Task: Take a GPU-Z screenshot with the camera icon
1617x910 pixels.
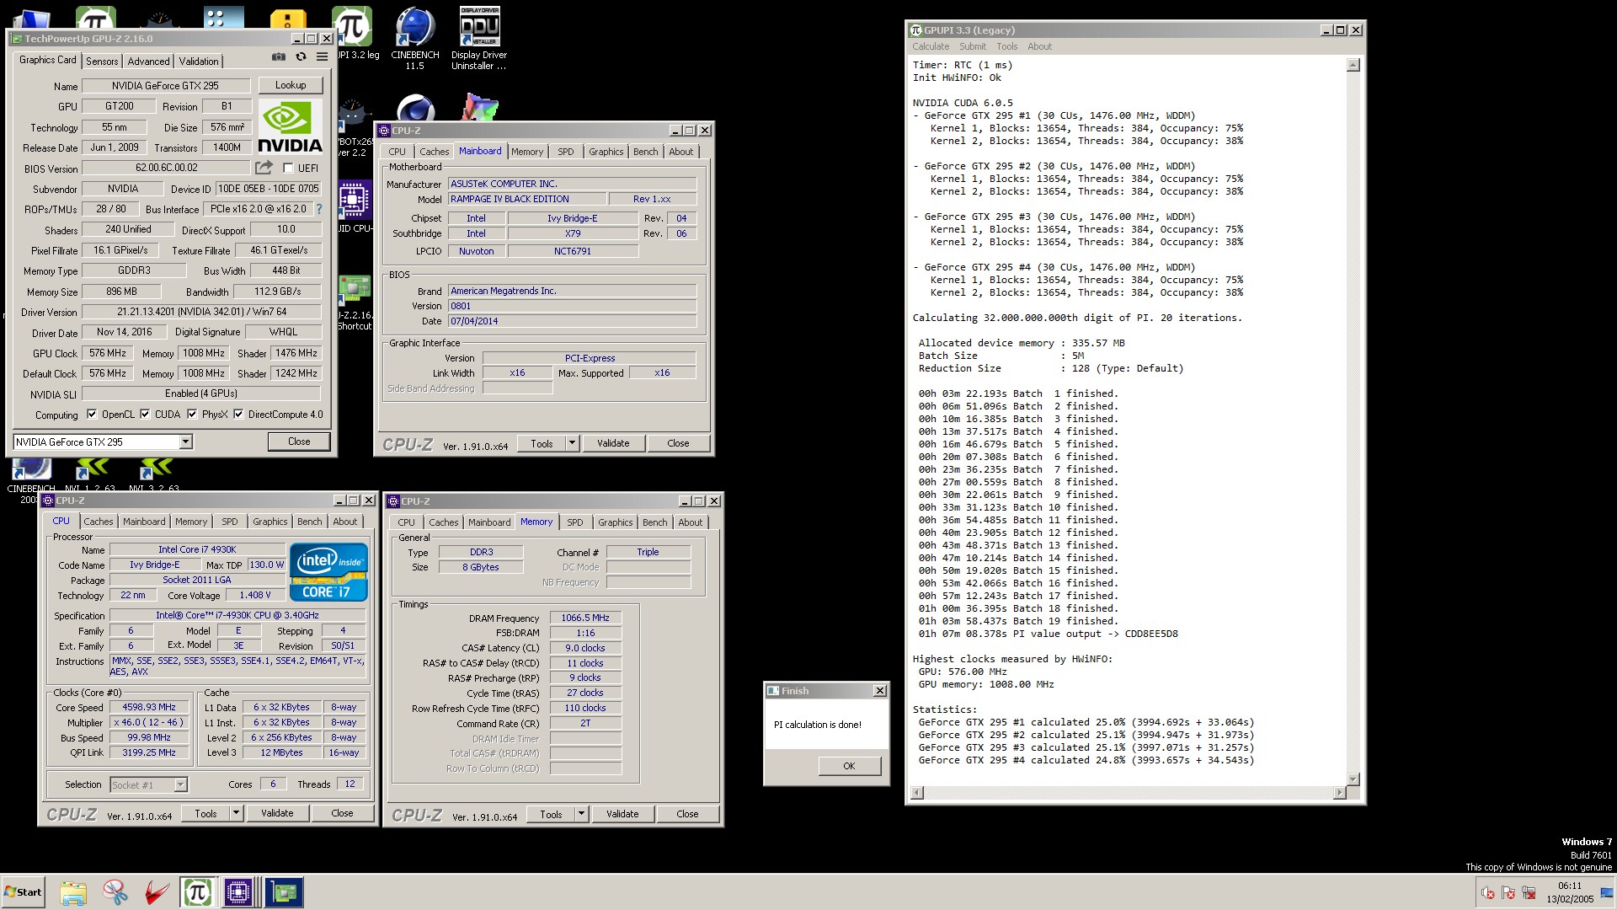Action: click(278, 57)
